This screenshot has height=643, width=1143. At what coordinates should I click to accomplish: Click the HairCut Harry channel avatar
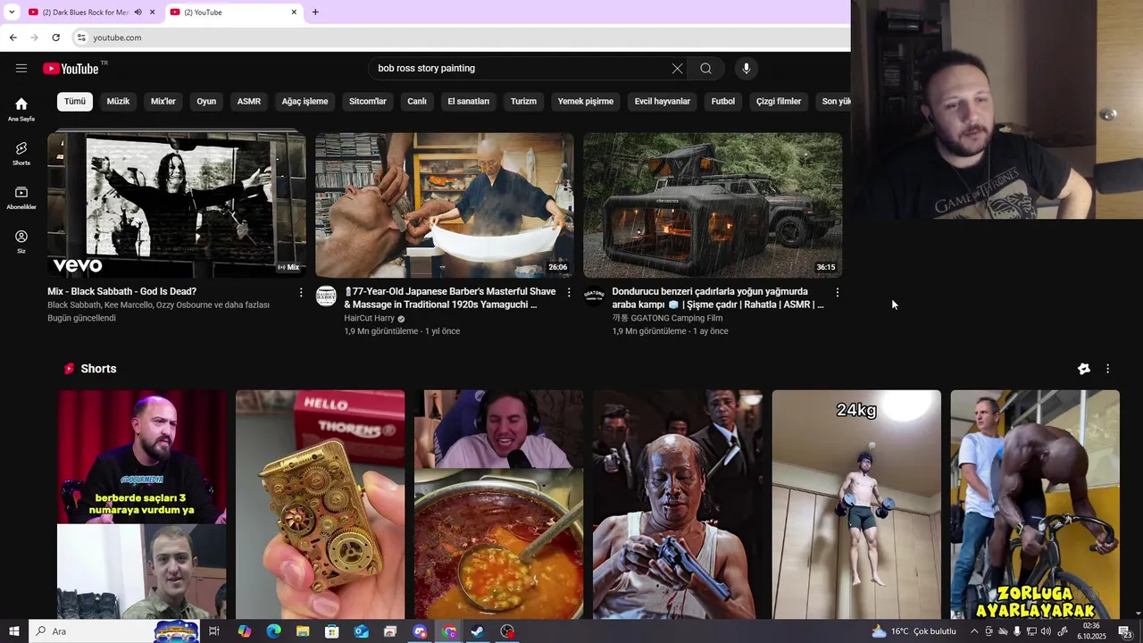(327, 296)
